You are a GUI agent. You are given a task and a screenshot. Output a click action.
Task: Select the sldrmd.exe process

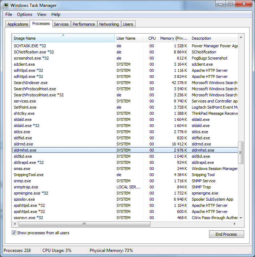click(x=125, y=144)
